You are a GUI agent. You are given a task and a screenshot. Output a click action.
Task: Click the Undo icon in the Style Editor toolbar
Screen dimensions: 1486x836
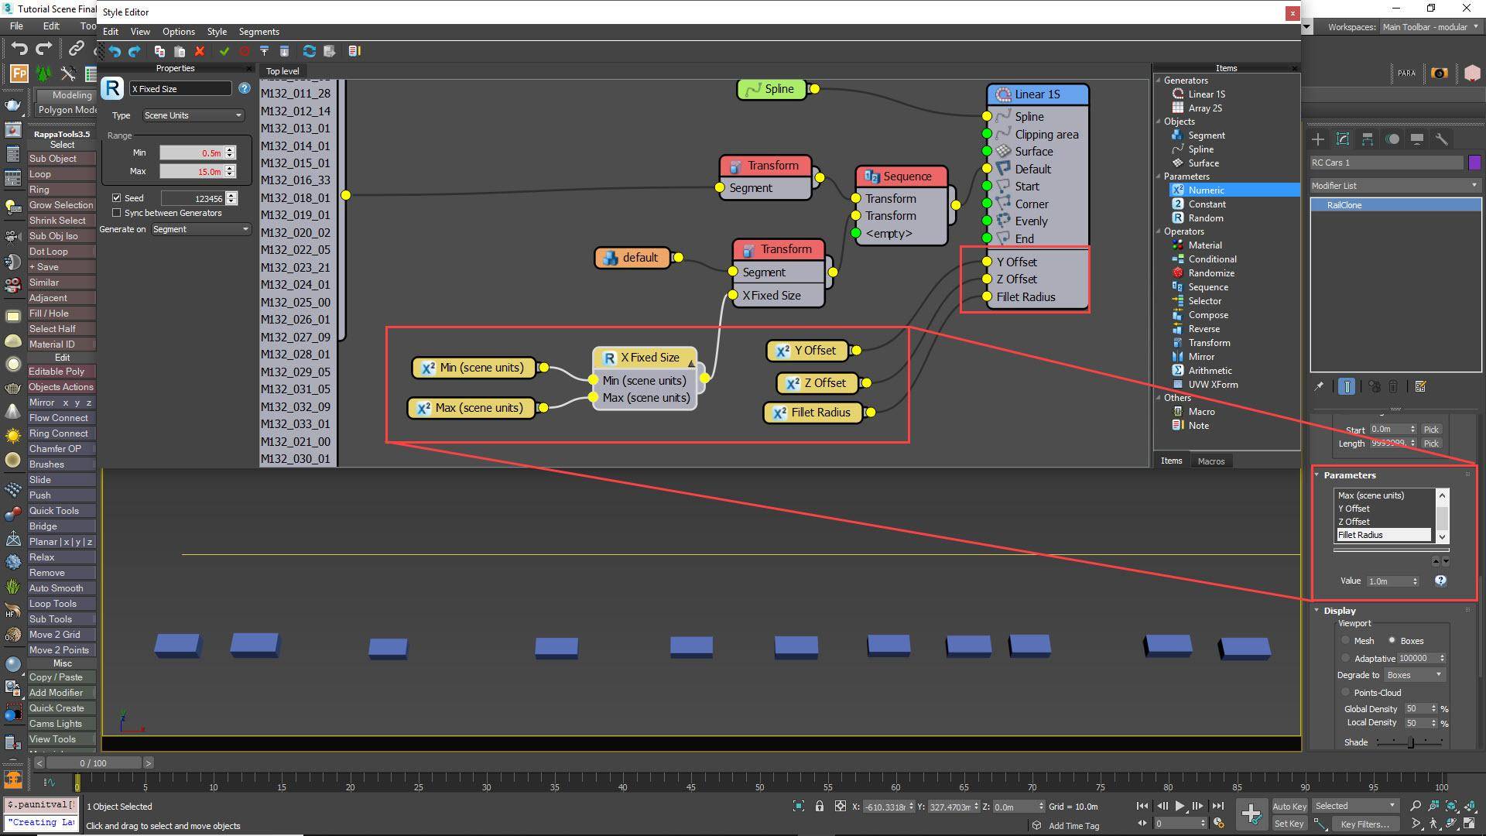[x=115, y=51]
